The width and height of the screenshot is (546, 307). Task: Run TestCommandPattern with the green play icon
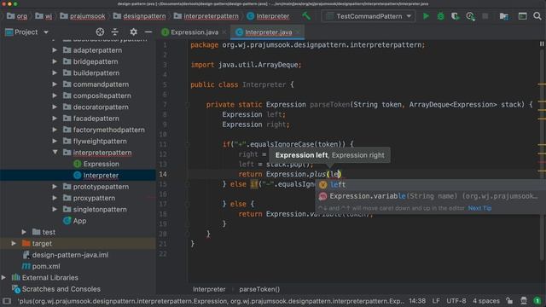pos(426,16)
